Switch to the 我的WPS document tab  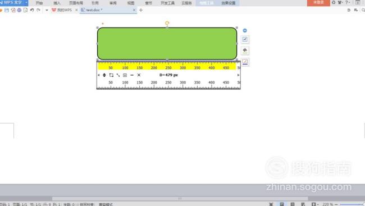(62, 10)
